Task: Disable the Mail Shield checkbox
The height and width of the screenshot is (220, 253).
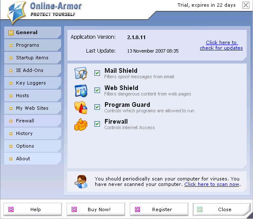Action: [97, 73]
